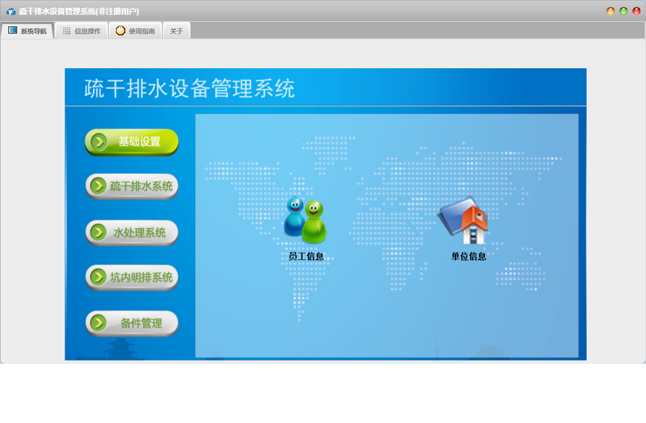
Task: Open the 关于 tab
Action: click(177, 31)
